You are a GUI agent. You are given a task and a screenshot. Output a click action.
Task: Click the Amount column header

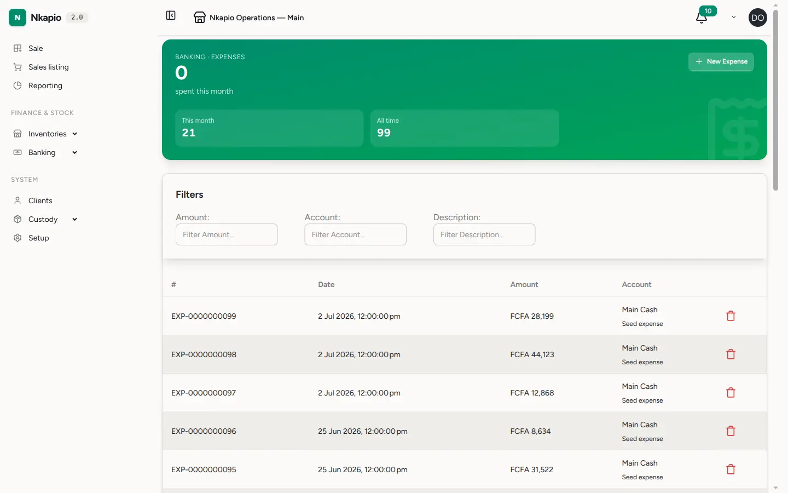[x=524, y=284]
